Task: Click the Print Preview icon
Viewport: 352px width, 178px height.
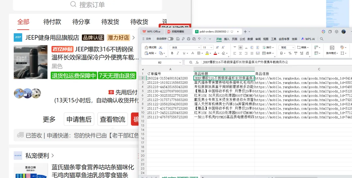Action: tap(194, 39)
